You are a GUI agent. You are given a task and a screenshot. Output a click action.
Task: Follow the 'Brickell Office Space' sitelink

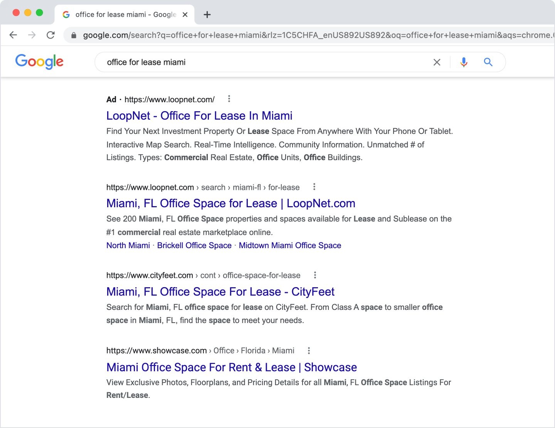click(x=194, y=245)
